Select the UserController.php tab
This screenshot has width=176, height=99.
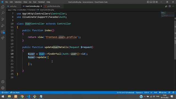pyautogui.click(x=32, y=6)
